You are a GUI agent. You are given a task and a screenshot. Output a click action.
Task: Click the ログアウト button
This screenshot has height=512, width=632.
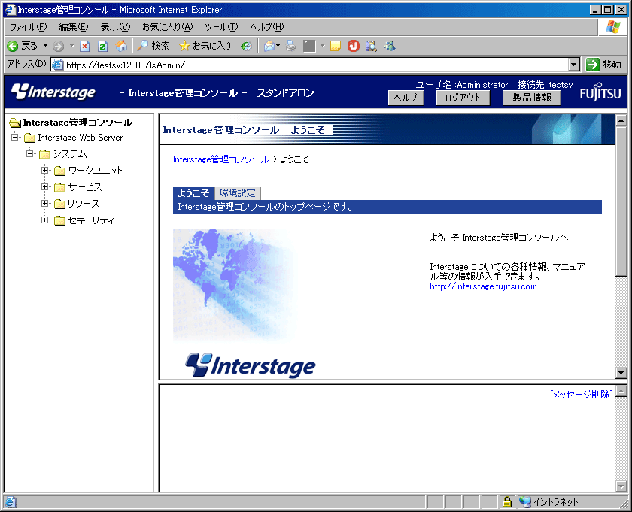[463, 98]
